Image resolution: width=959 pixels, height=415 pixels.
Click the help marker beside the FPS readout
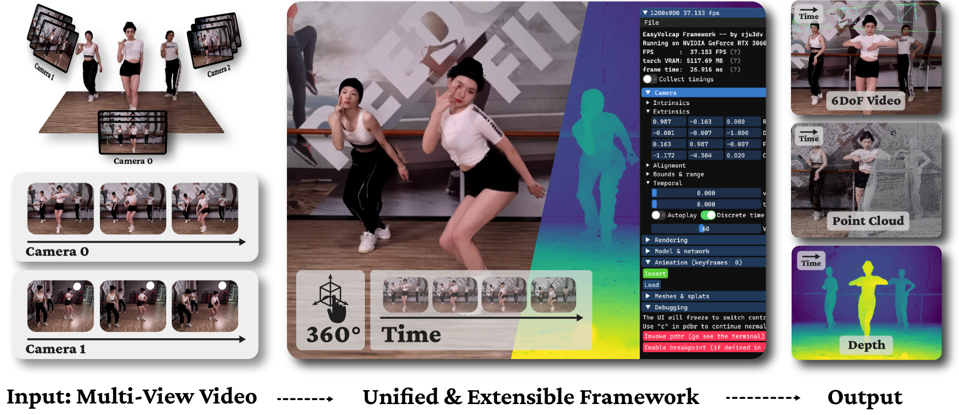coord(735,52)
